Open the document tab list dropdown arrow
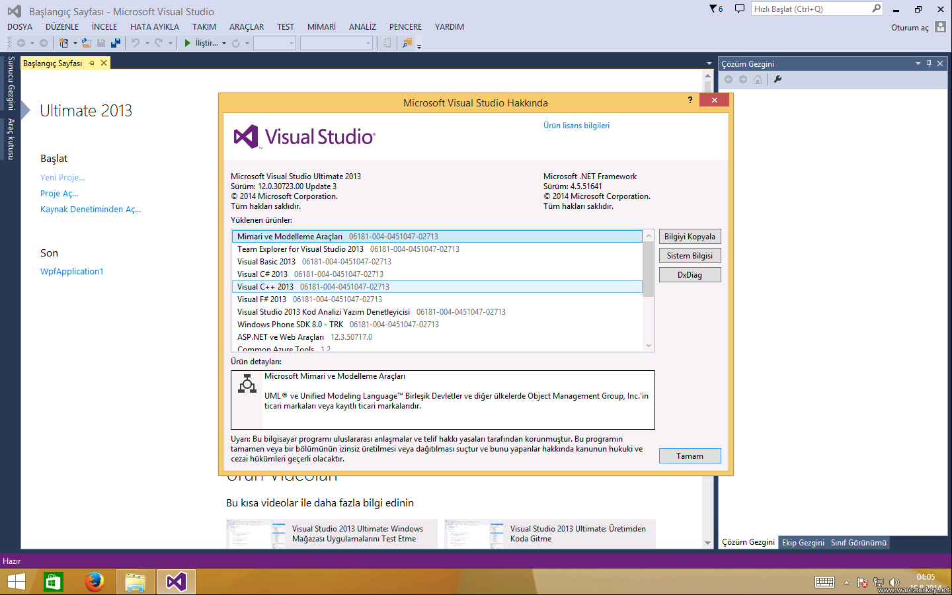952x595 pixels. coord(709,63)
